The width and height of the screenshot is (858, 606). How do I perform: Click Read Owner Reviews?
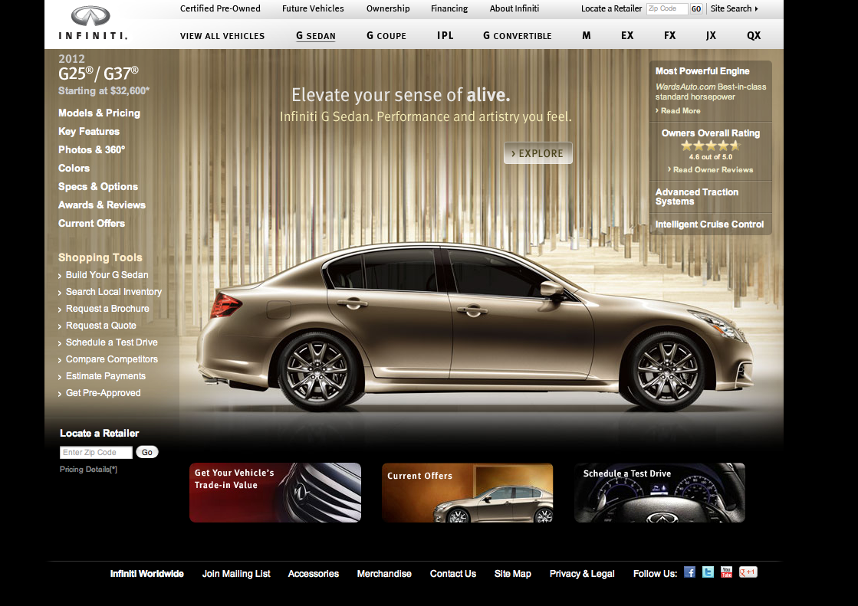pos(710,170)
